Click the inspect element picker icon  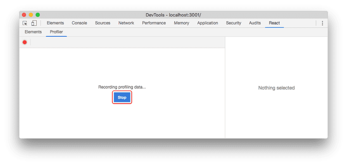(x=25, y=23)
